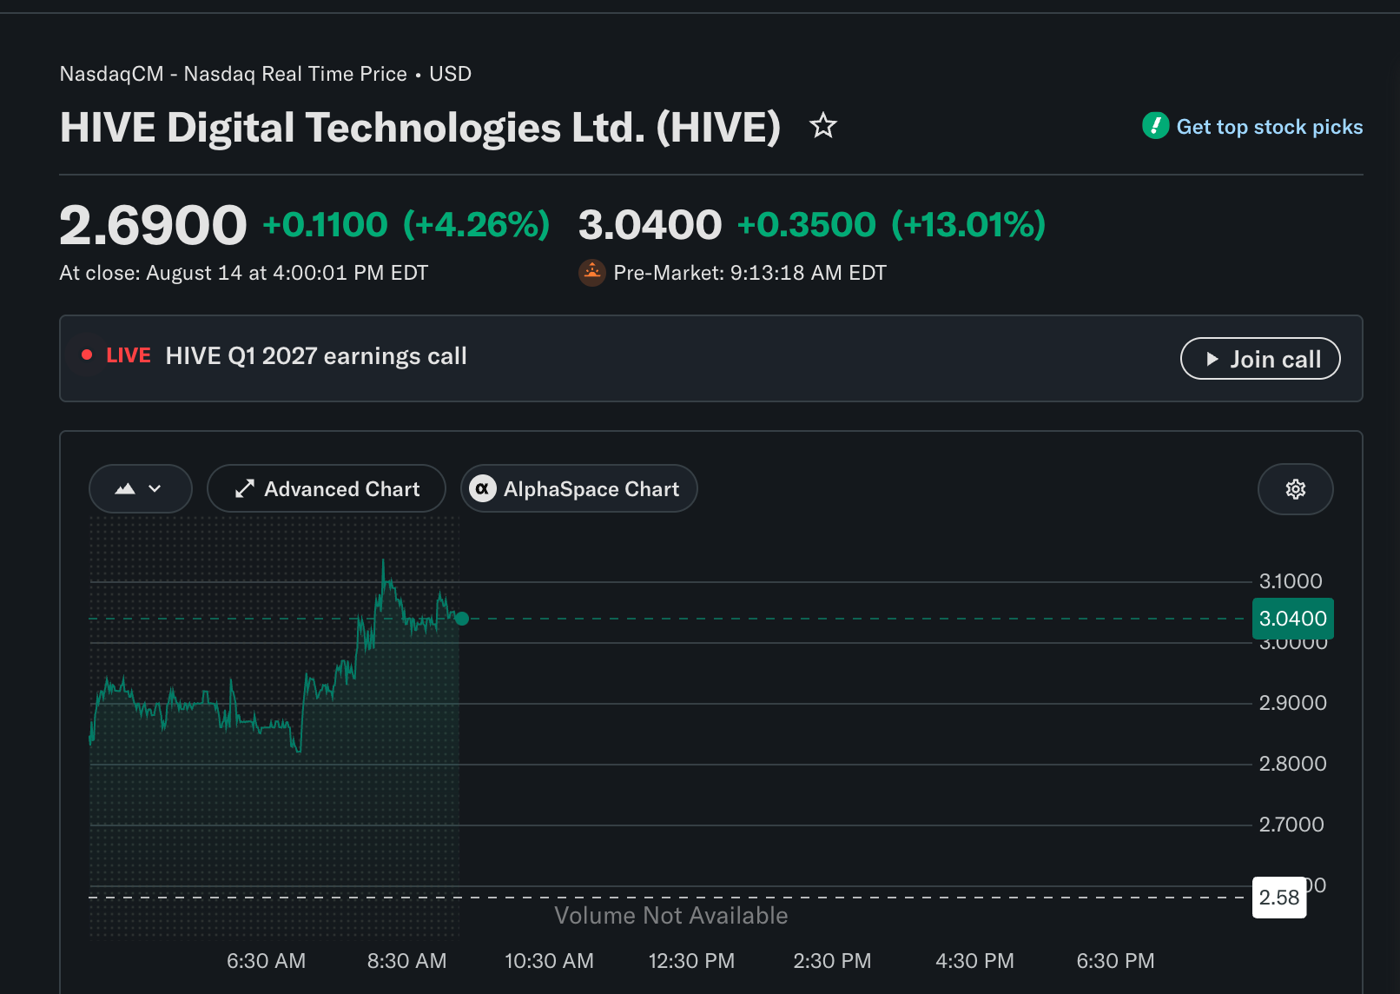The image size is (1400, 994).
Task: Click the 12:30 PM time axis label
Action: [691, 961]
